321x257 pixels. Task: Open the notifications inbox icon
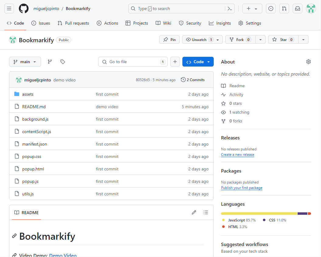pyautogui.click(x=298, y=9)
